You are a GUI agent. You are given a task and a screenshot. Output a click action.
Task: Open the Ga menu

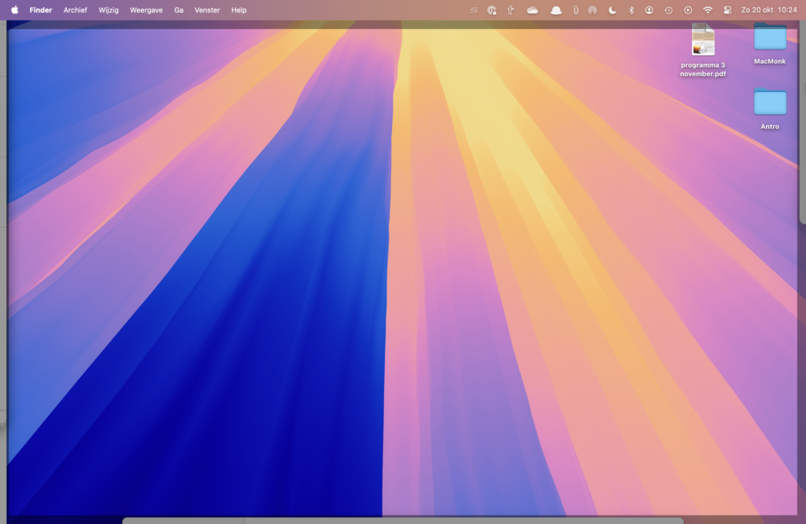click(179, 10)
